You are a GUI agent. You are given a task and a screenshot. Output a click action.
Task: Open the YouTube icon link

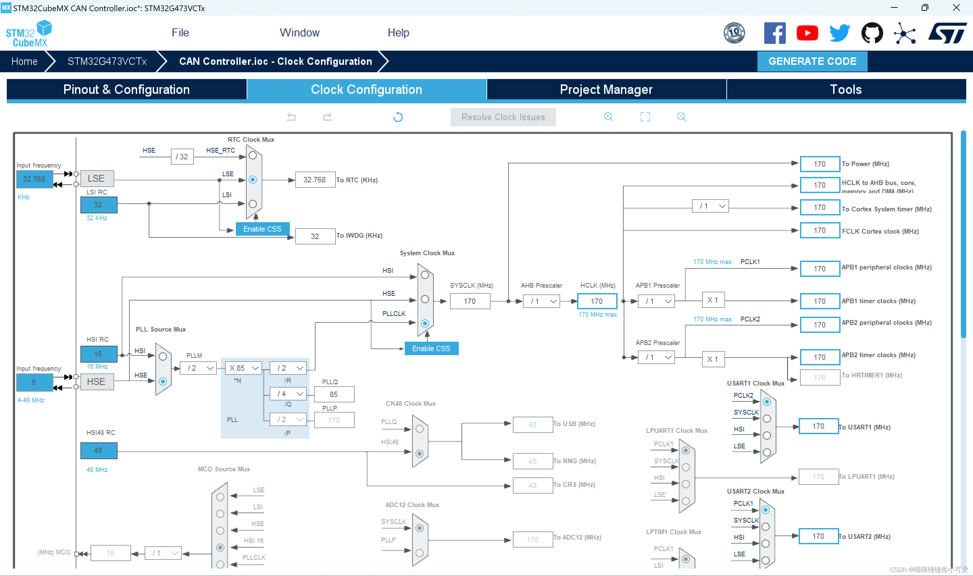point(807,33)
